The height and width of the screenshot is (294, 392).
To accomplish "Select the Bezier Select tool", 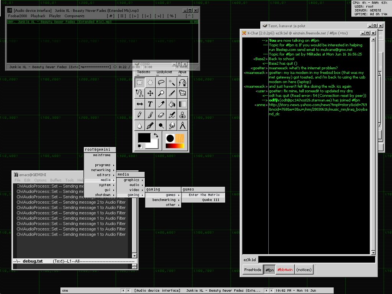I will tap(183, 83).
